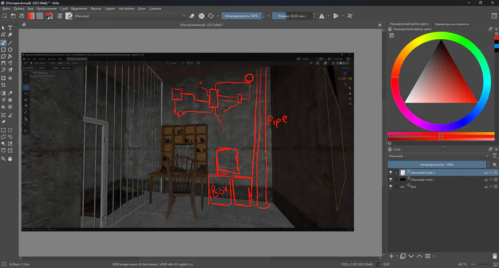Pick the Color Sampler eyedropper tool
Viewport: 499px width, 268px height.
coord(10,93)
